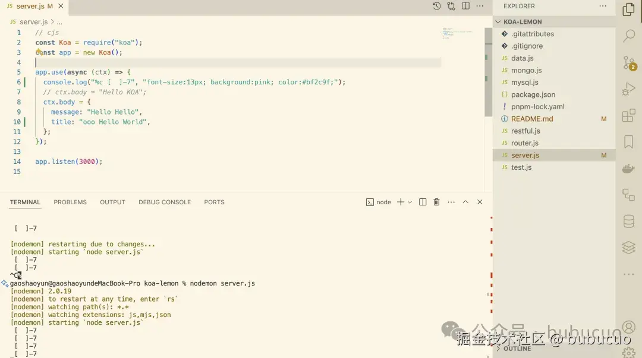Switch to the DEBUG CONSOLE tab

(165, 202)
